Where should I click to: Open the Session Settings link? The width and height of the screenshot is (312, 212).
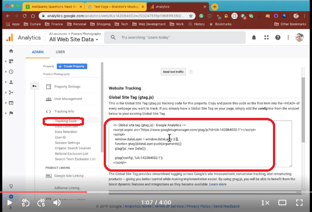pos(67,143)
